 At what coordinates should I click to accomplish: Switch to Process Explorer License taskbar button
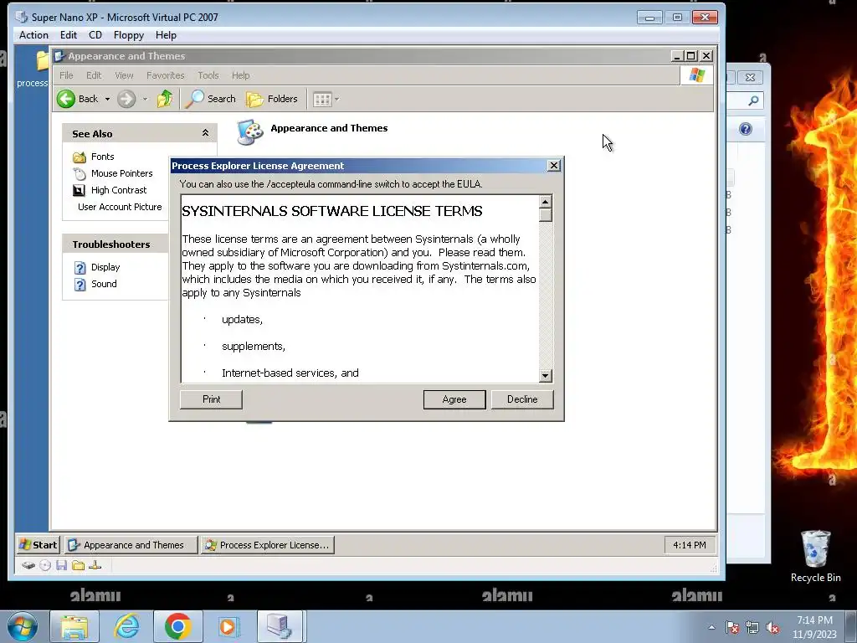[x=267, y=544]
